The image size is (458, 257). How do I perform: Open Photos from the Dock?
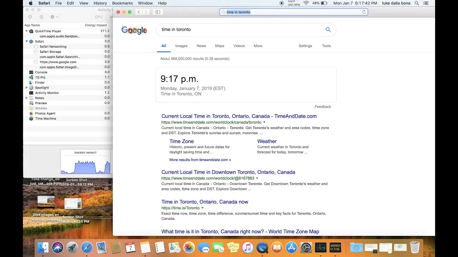point(189,247)
